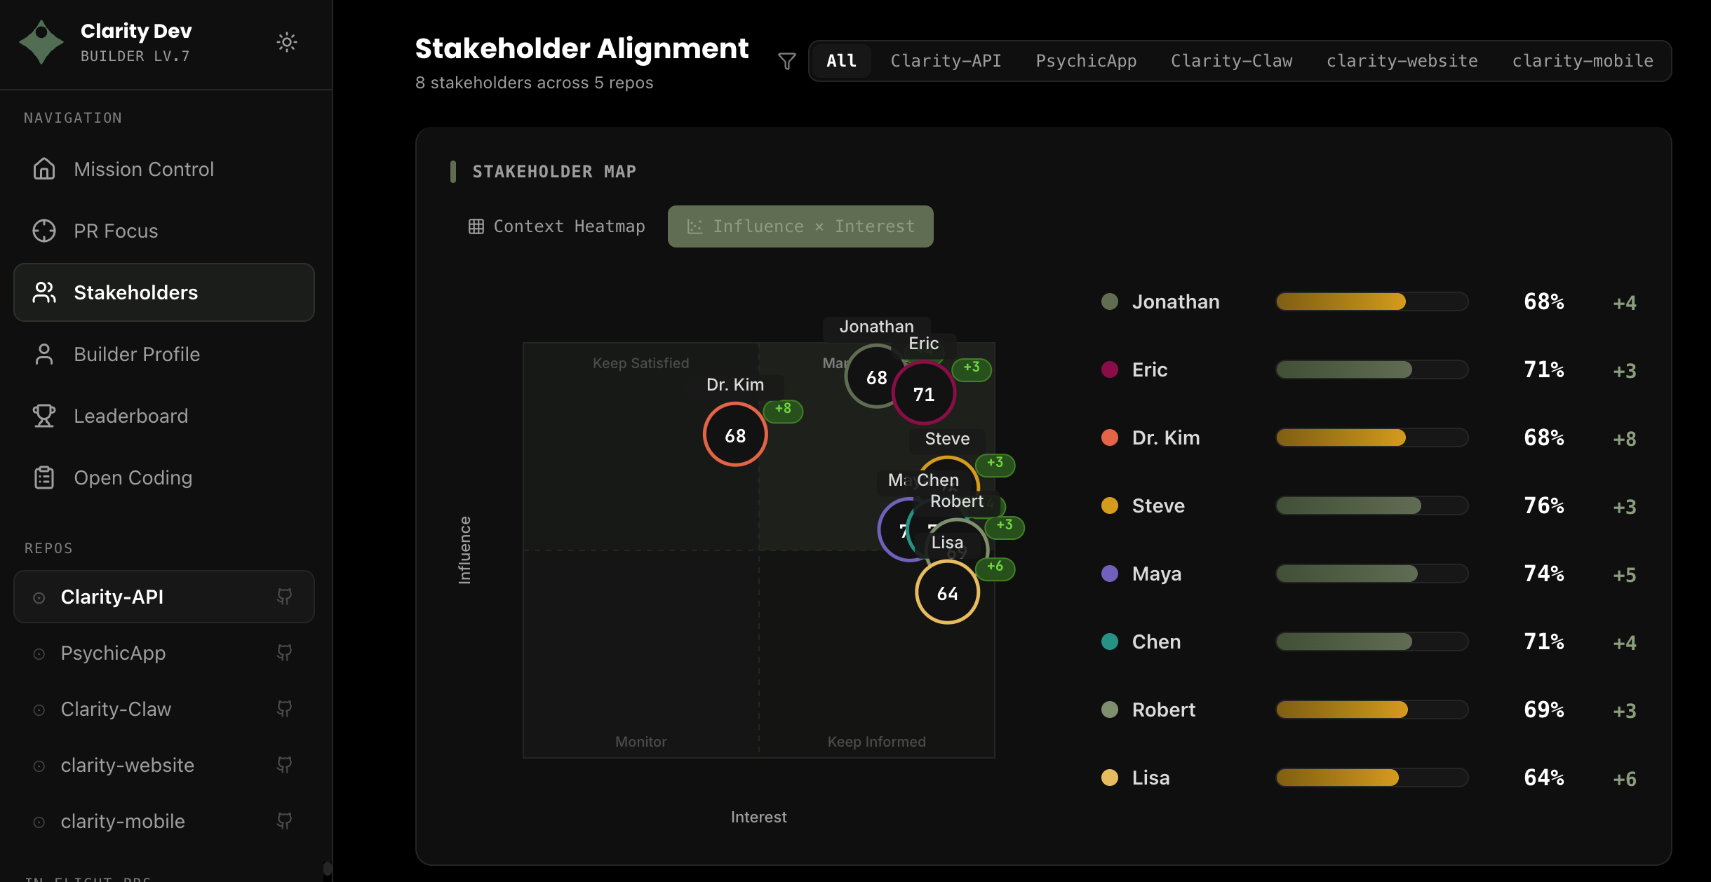Click Steve's 76% alignment progress bar

pyautogui.click(x=1371, y=506)
